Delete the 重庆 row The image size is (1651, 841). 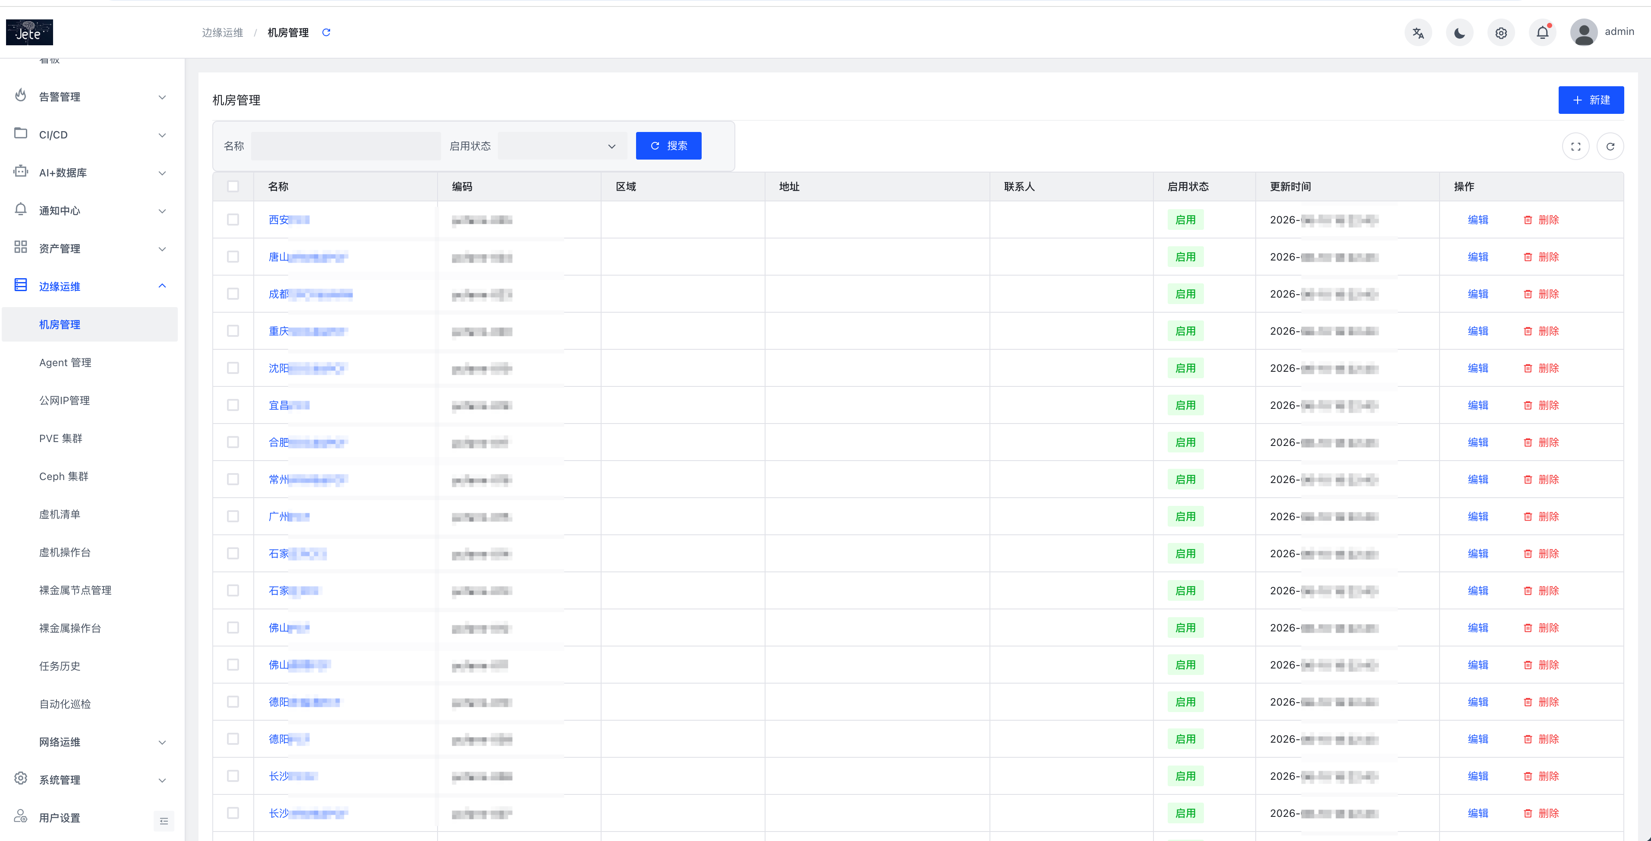pyautogui.click(x=1541, y=331)
